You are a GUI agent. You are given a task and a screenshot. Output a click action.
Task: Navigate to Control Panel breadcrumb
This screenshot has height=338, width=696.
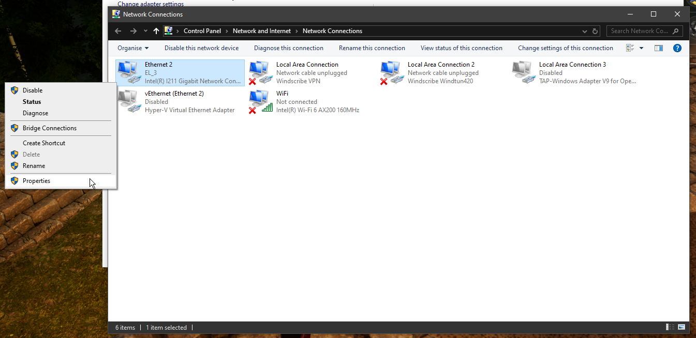point(202,31)
